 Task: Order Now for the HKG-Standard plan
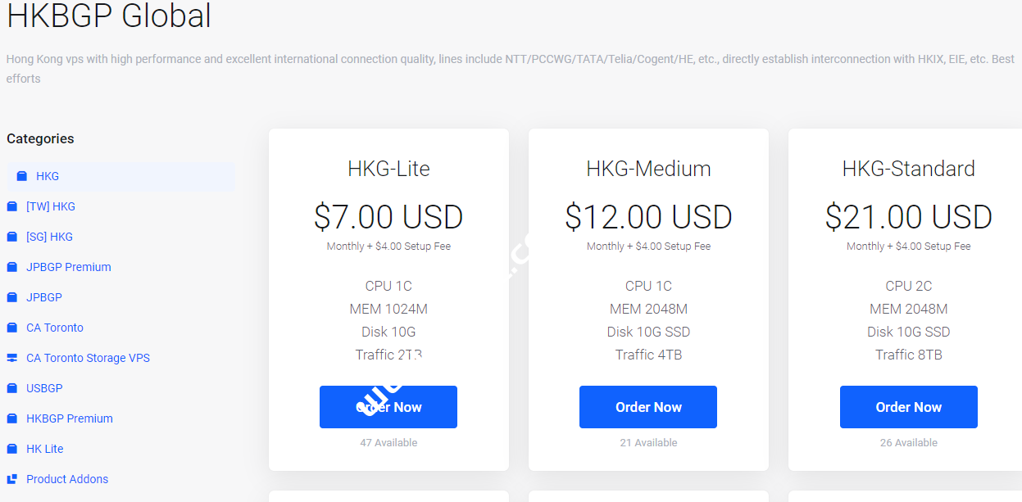[x=908, y=406]
